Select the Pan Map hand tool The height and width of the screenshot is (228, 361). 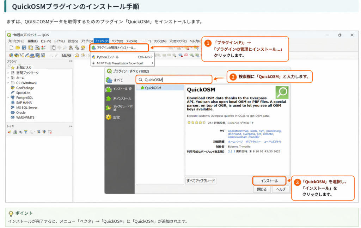point(53,47)
